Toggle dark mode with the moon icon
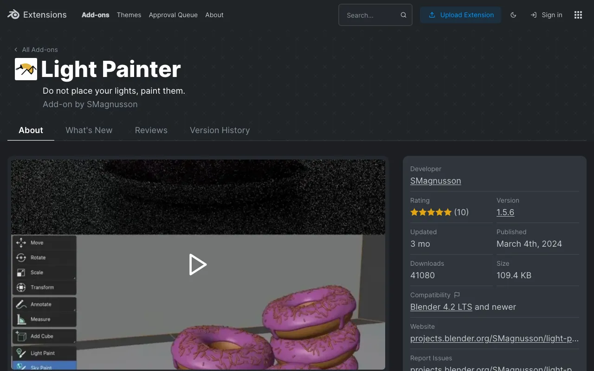 tap(513, 15)
